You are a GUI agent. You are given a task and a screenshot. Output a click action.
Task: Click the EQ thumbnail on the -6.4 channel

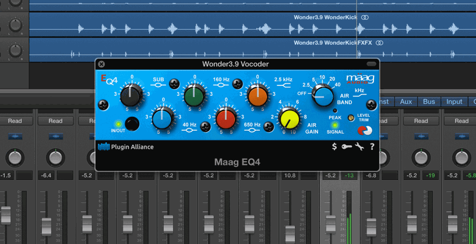tap(55, 137)
